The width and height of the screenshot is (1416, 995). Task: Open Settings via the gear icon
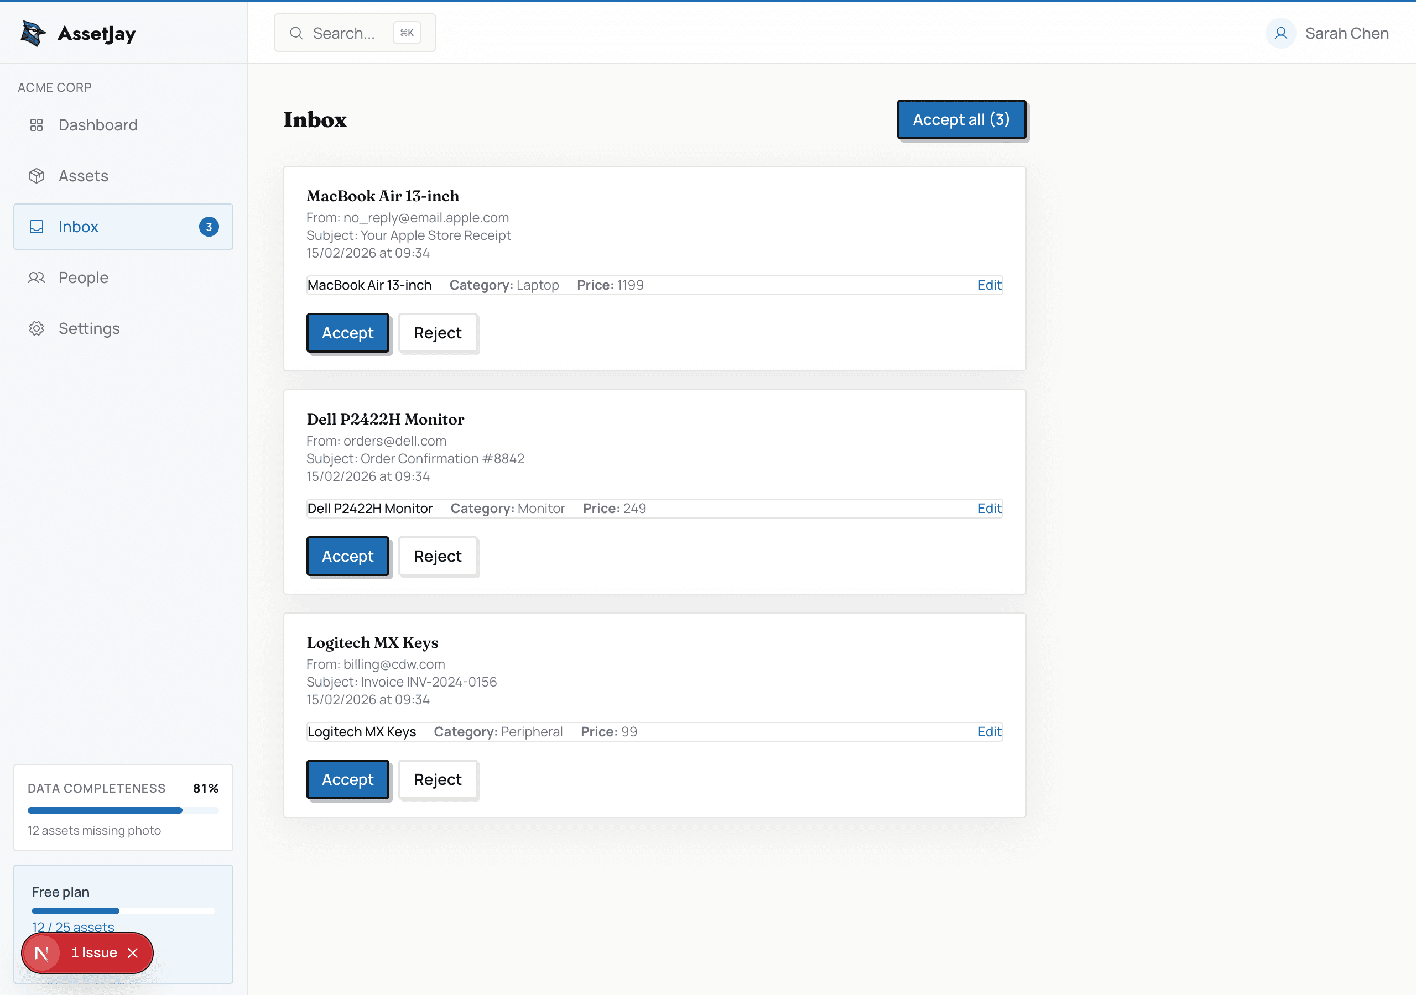click(x=37, y=328)
